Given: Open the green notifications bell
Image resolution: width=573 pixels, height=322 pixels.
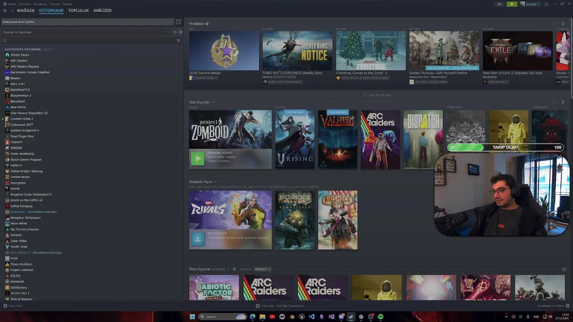Looking at the screenshot, I should coord(511,4).
